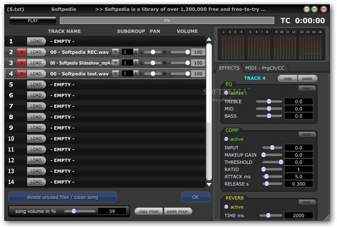This screenshot has height=228, width=337.
Task: Click the paste mixer button
Action: pos(178,211)
